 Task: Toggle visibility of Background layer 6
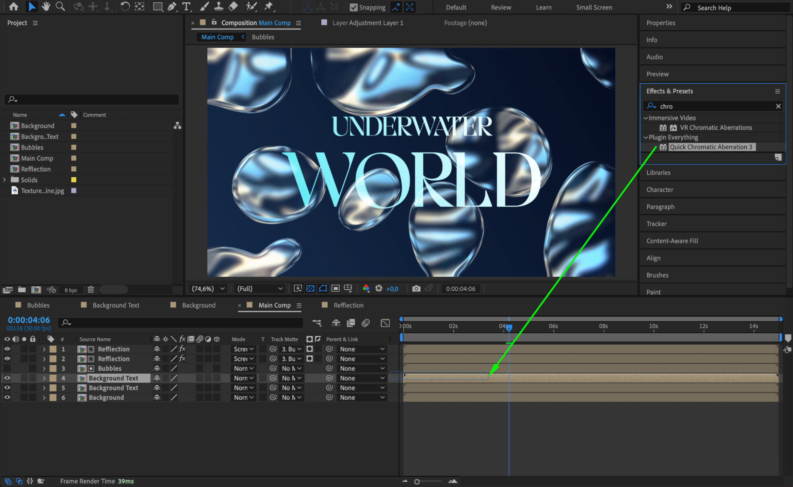[x=7, y=397]
